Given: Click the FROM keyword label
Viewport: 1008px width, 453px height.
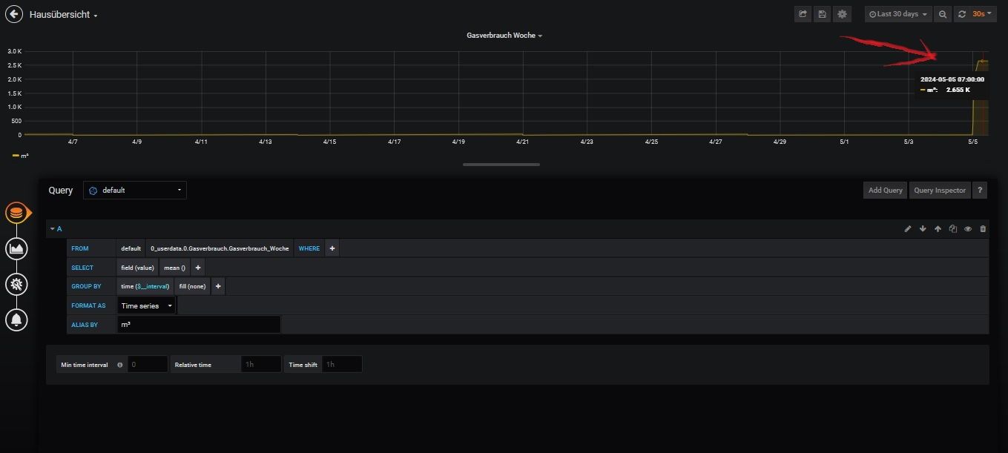Looking at the screenshot, I should click(80, 248).
